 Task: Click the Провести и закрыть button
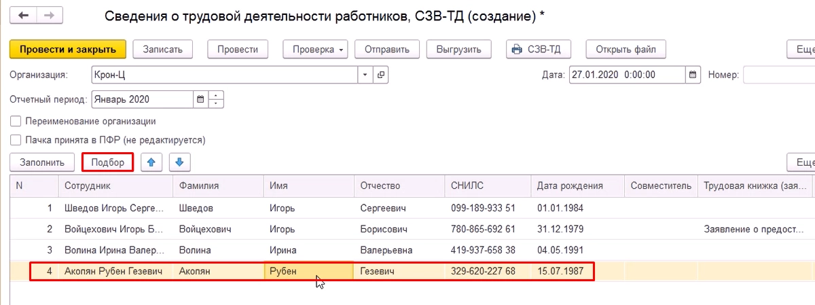tap(68, 49)
